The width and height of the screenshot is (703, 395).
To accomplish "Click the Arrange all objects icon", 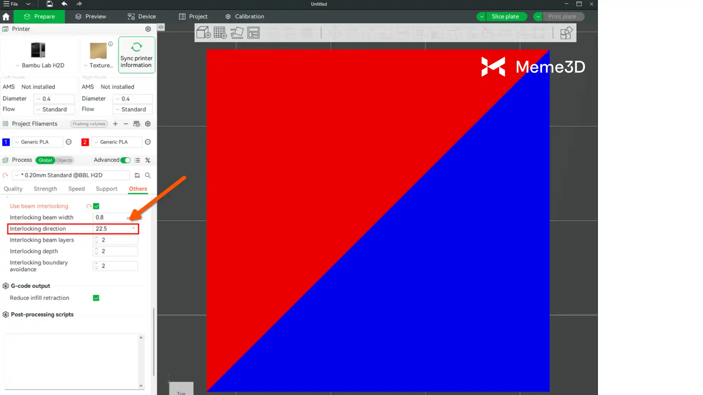I will pyautogui.click(x=253, y=33).
